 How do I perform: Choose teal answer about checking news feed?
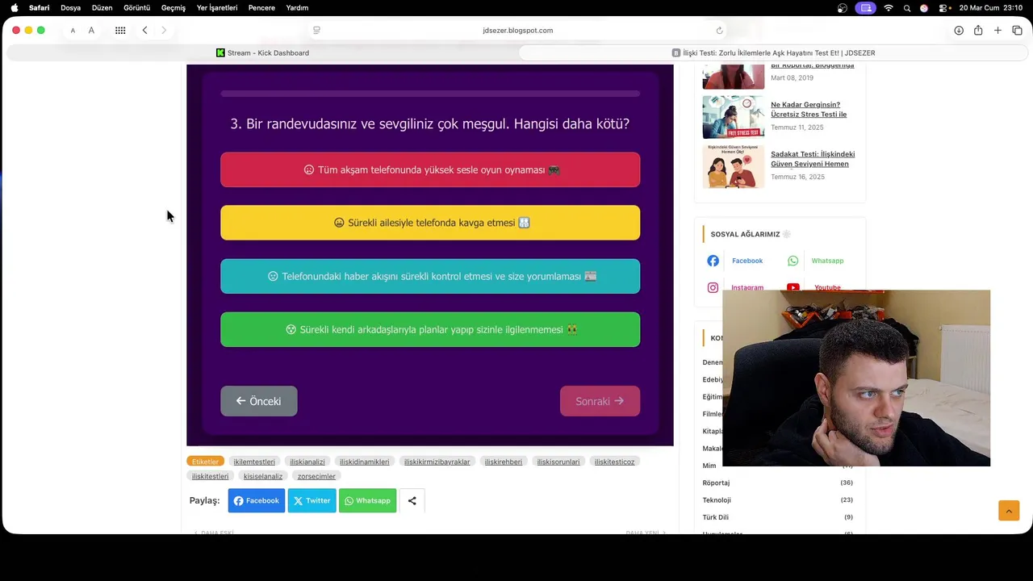430,276
